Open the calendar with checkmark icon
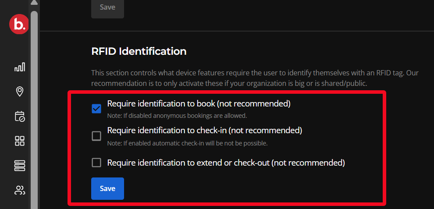The image size is (434, 209). [20, 116]
